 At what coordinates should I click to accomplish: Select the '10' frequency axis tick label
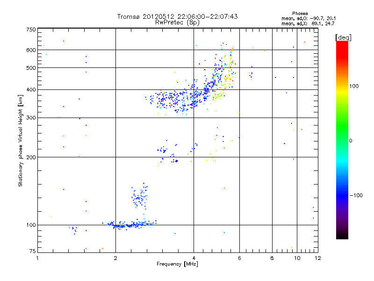pos(297,258)
